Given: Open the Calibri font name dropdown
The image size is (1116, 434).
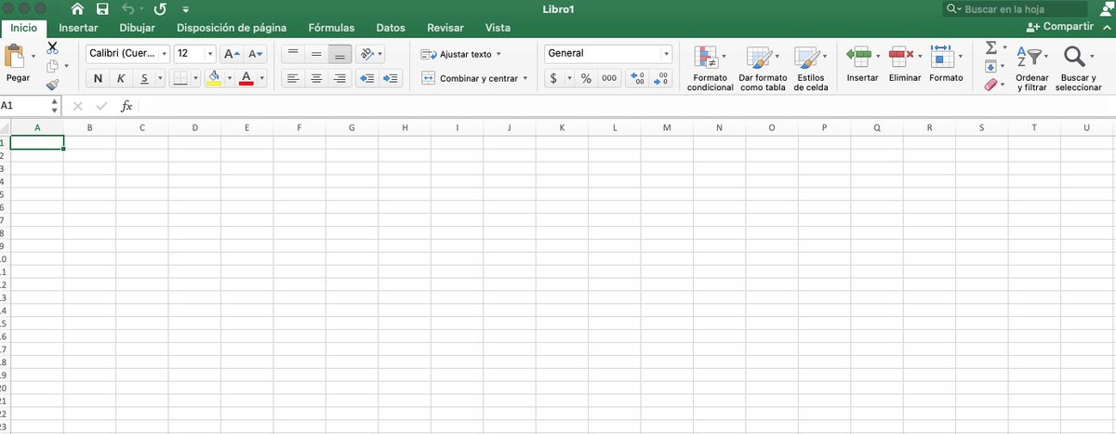Looking at the screenshot, I should (164, 54).
